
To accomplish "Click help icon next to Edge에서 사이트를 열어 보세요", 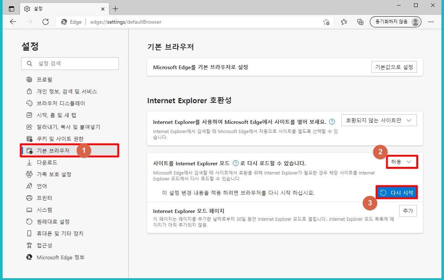I will click(x=332, y=122).
